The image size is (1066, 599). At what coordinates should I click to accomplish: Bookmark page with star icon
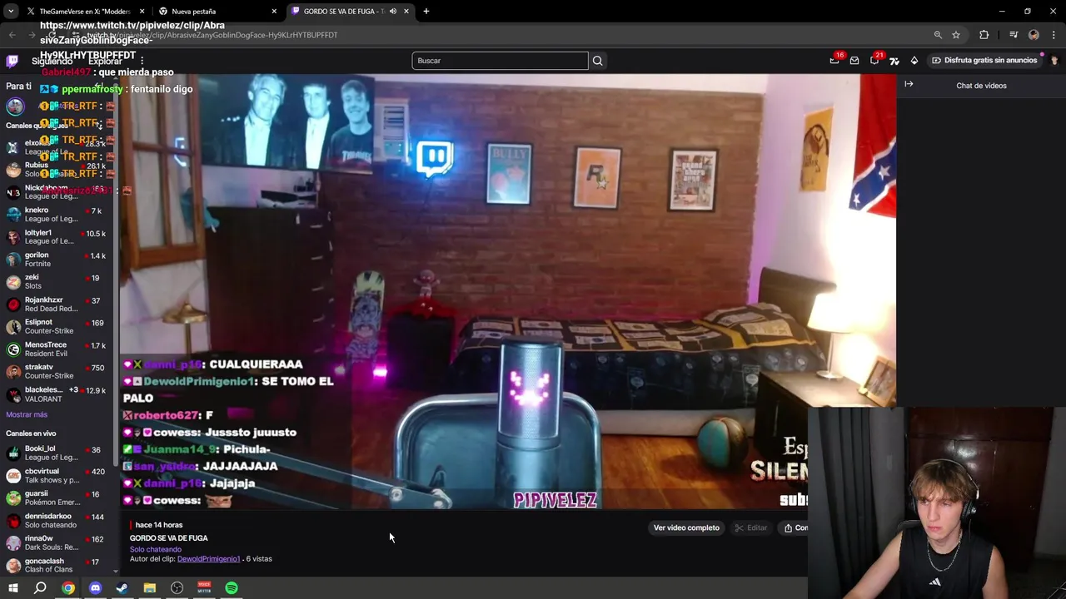[x=956, y=35]
